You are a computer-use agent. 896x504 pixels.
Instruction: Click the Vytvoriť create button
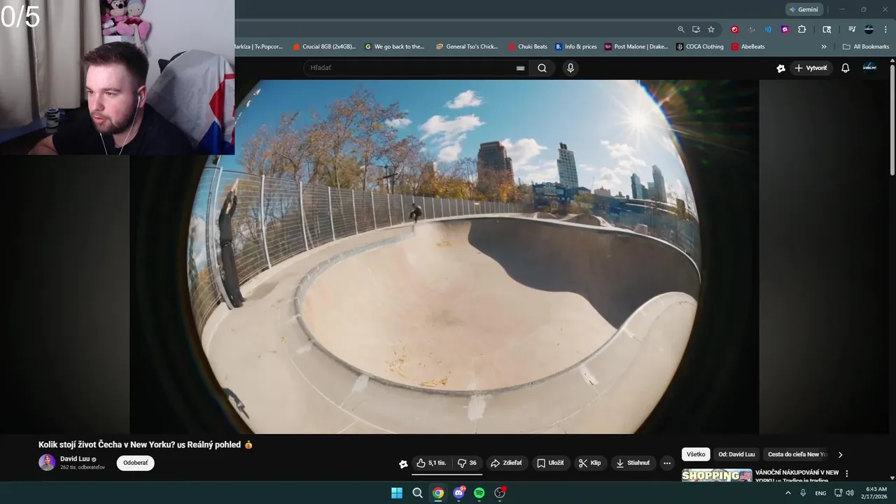(811, 68)
